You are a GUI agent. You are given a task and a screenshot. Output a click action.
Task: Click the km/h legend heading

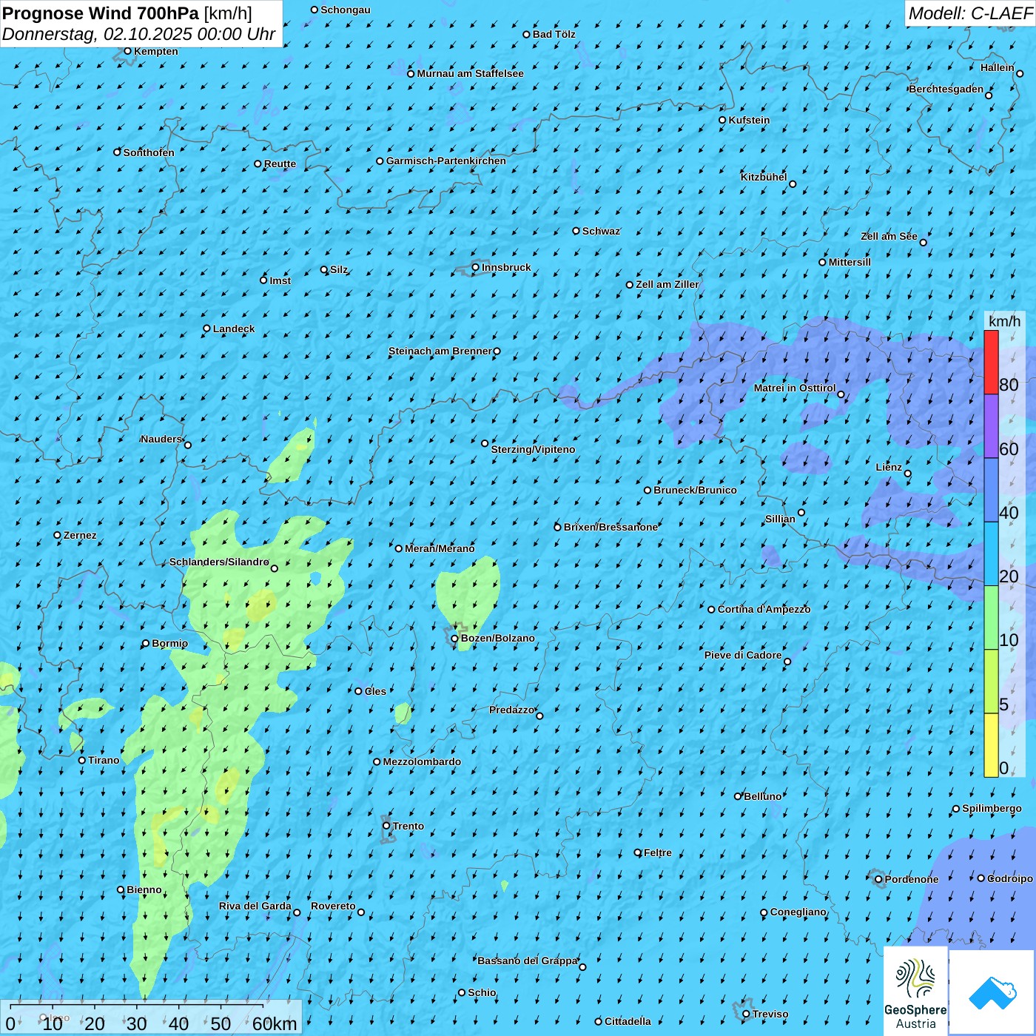click(x=1004, y=320)
